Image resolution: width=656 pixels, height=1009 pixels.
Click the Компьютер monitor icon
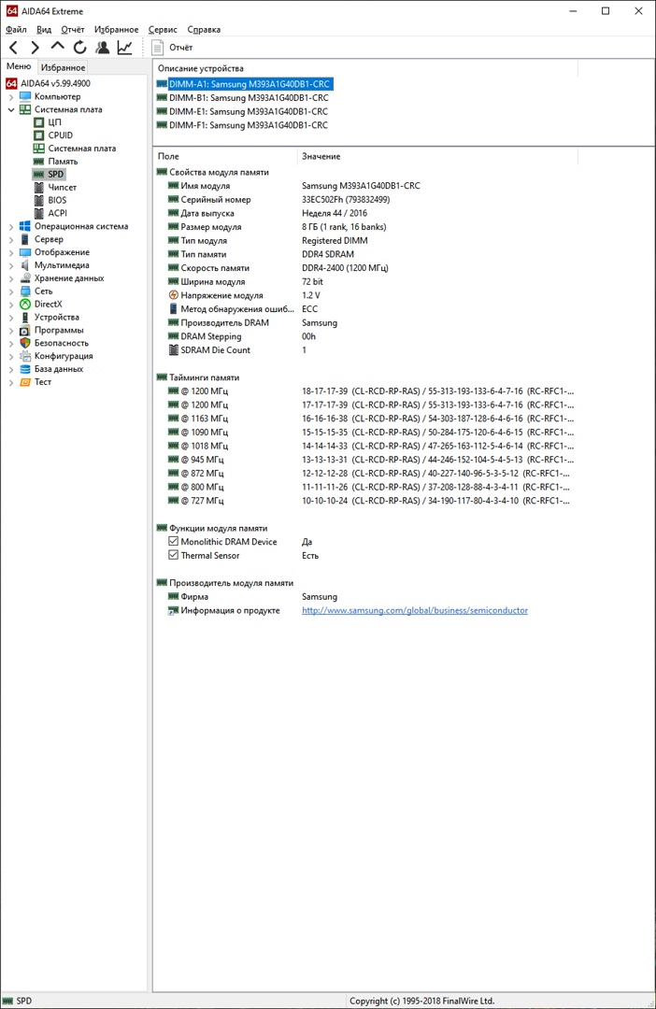pyautogui.click(x=25, y=96)
